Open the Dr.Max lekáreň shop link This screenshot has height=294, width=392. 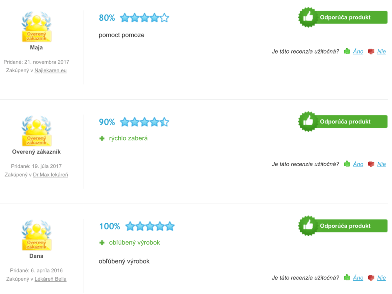[x=51, y=175]
